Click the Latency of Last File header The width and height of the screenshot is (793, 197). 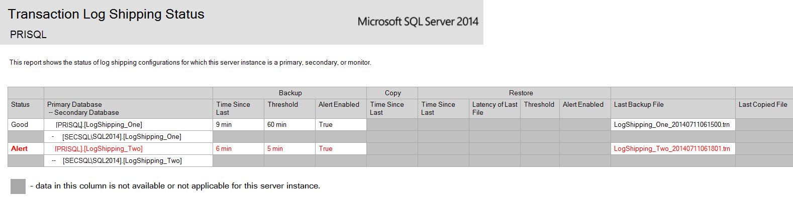click(x=494, y=108)
